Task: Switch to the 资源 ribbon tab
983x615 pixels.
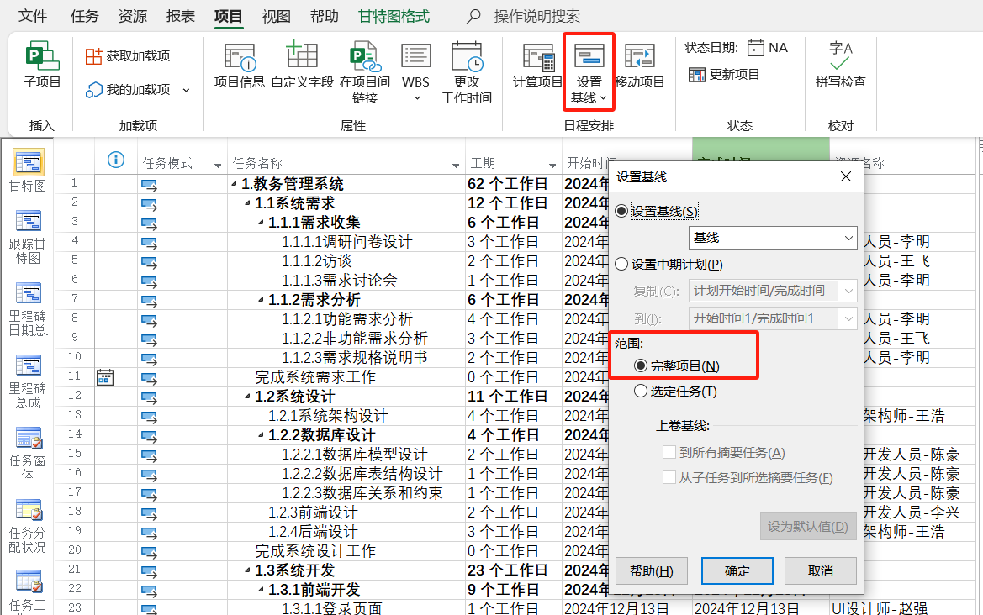Action: click(x=133, y=16)
